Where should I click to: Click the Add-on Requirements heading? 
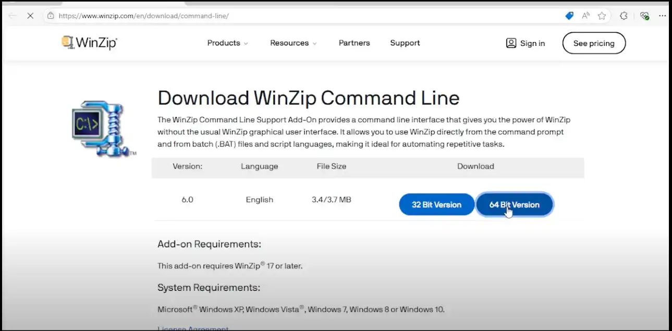coord(209,244)
